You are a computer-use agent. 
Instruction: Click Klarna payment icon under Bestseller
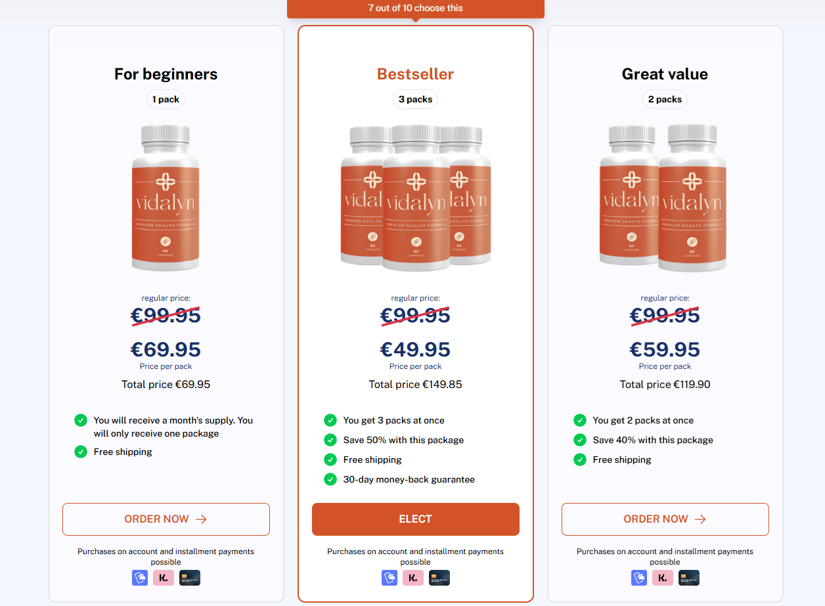pyautogui.click(x=413, y=578)
